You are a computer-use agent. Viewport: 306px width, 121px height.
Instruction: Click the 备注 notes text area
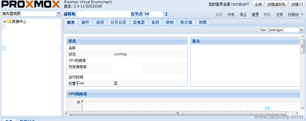click(x=245, y=65)
